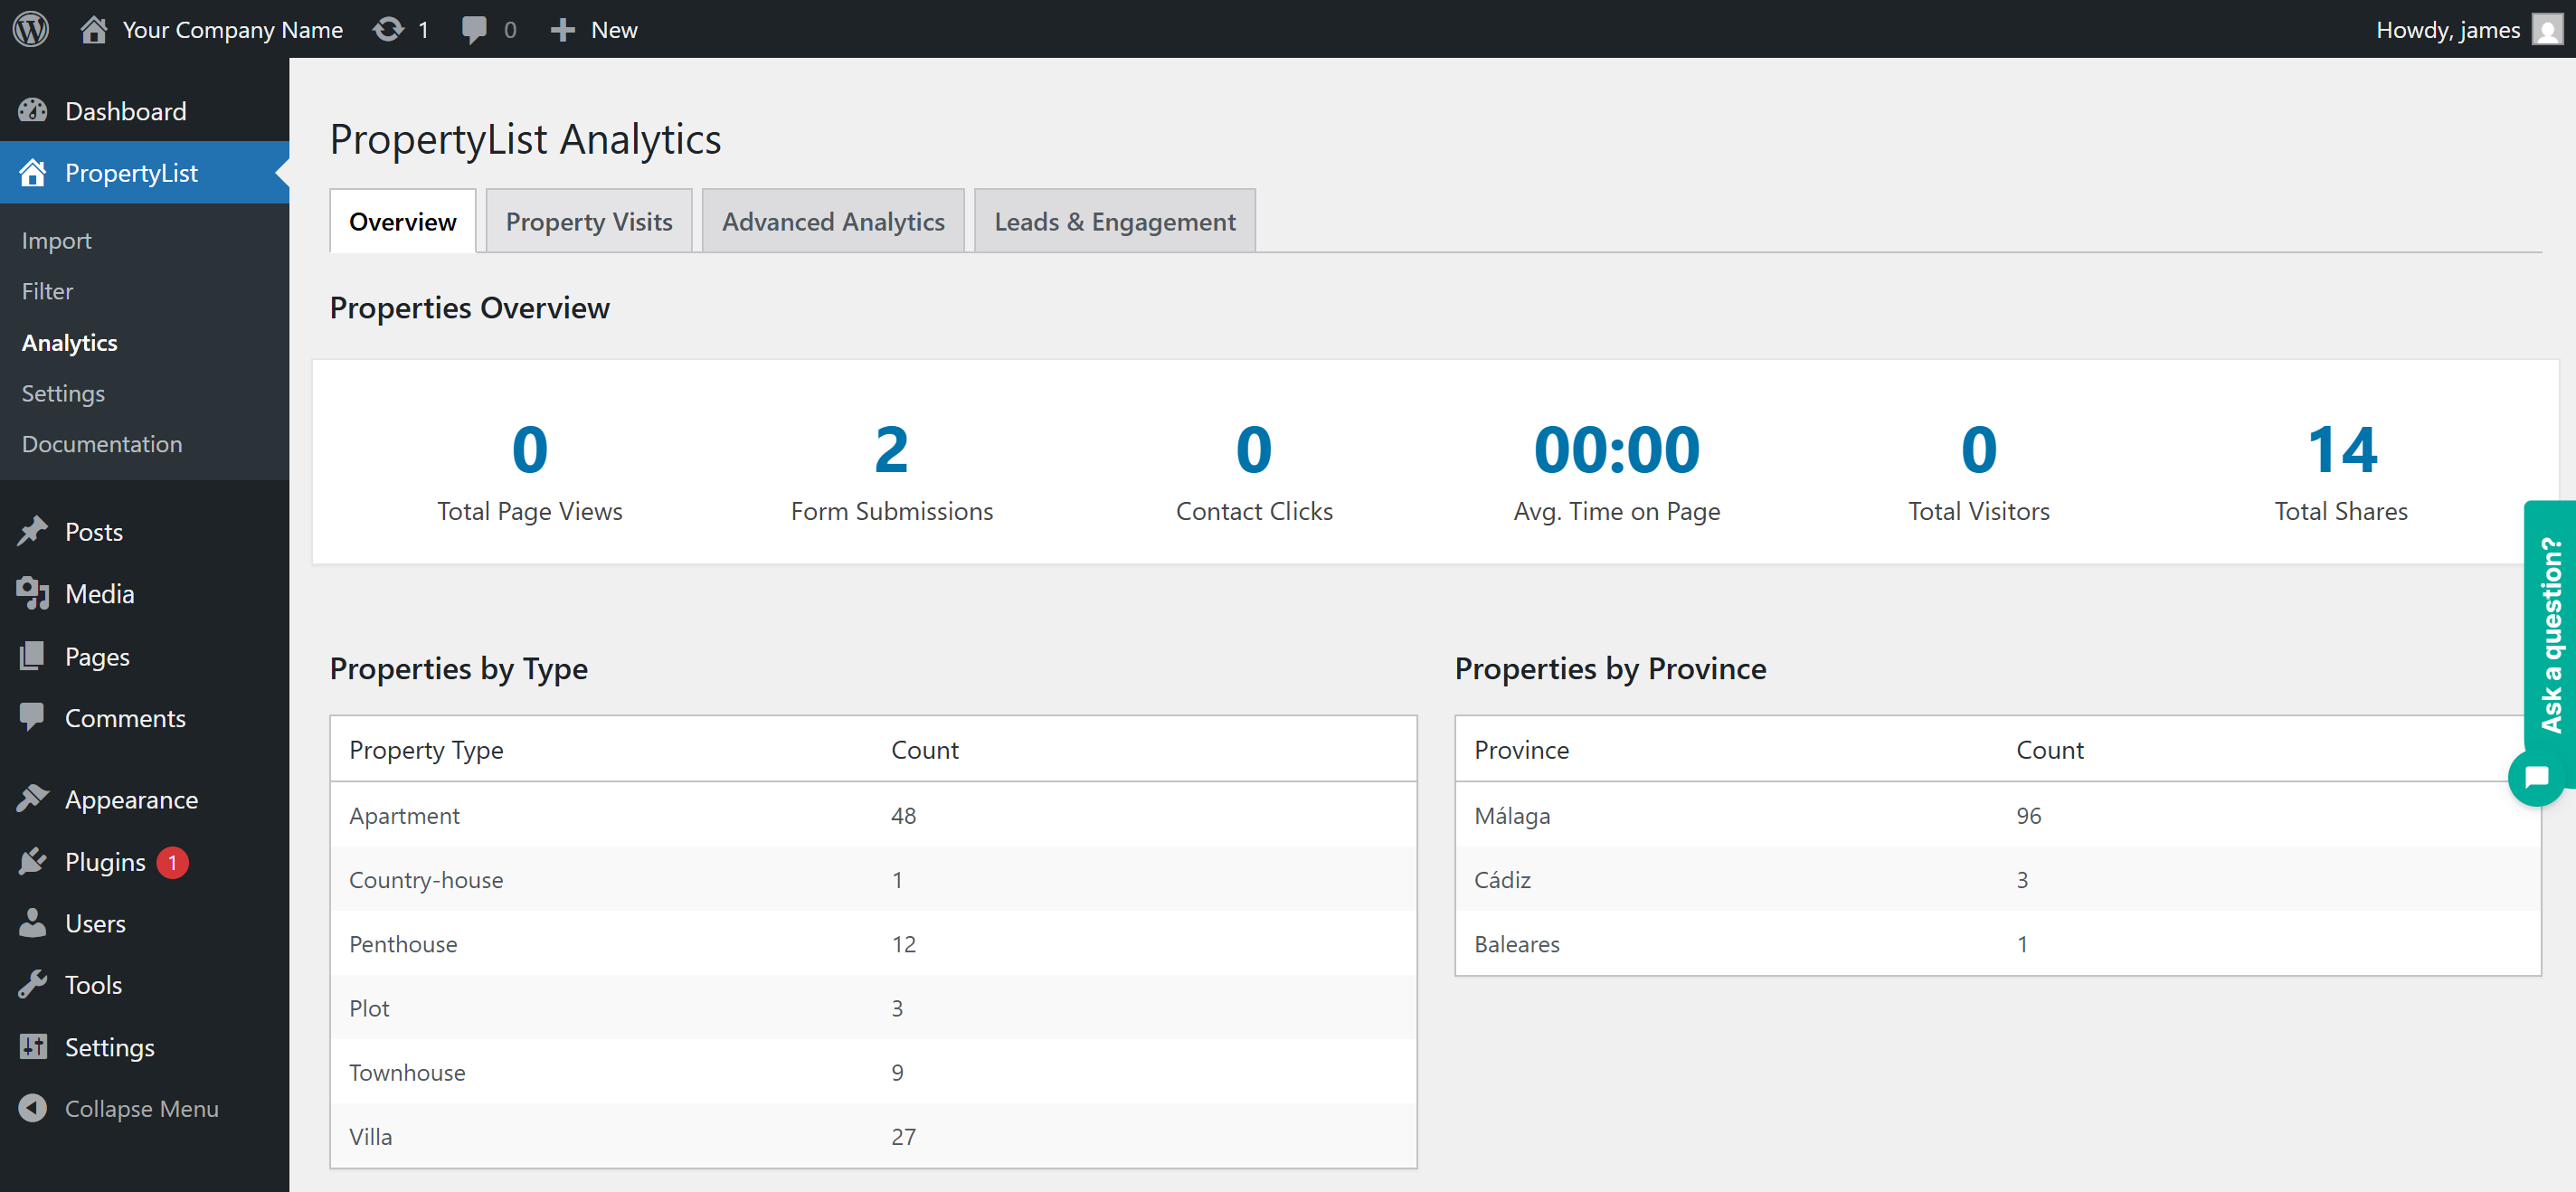This screenshot has height=1192, width=2576.
Task: Open Pages via the pages icon
Action: click(33, 656)
